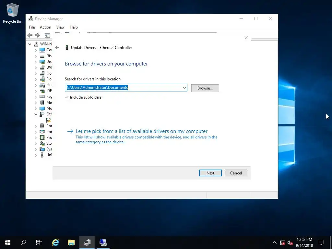Image resolution: width=332 pixels, height=249 pixels.
Task: Click the Storage controllers category icon
Action: 42,143
